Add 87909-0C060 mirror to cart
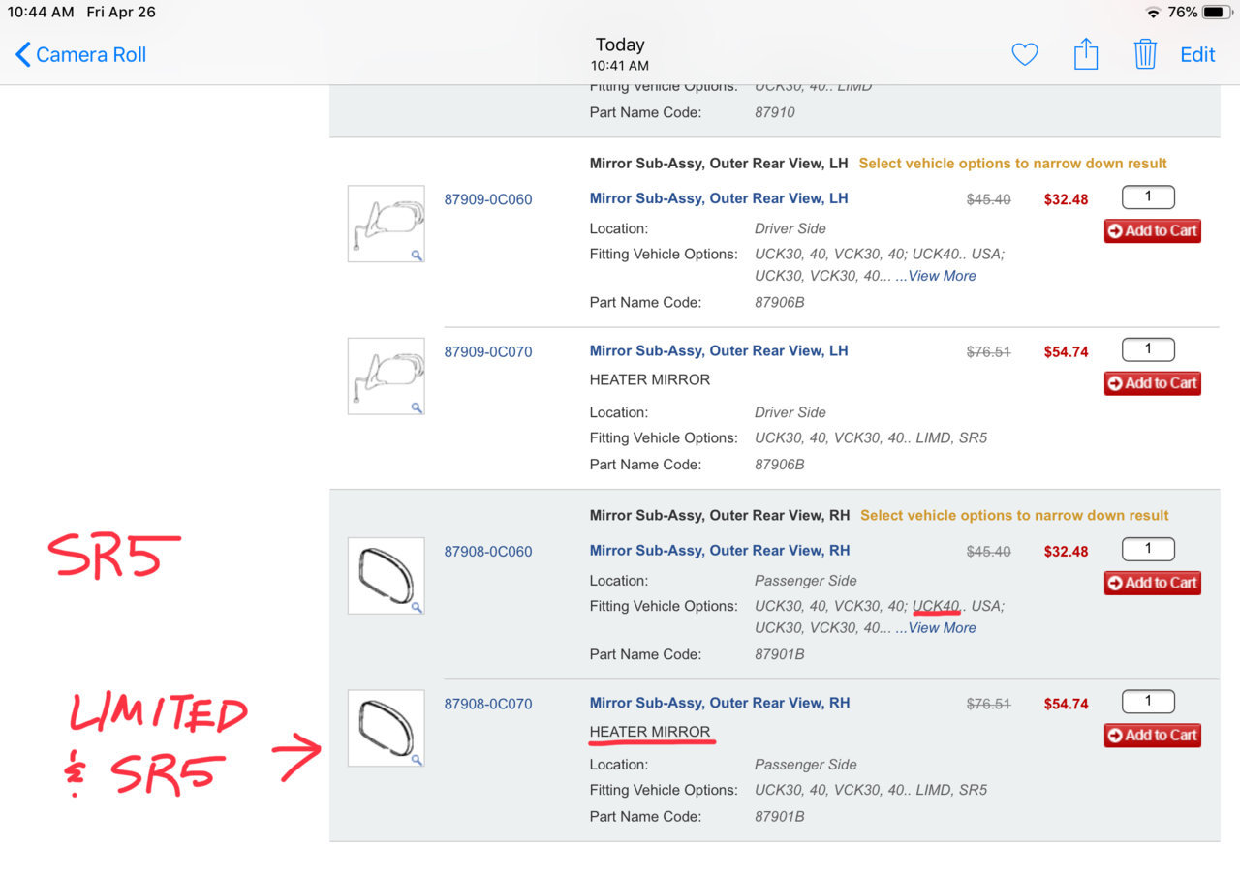 click(1153, 230)
